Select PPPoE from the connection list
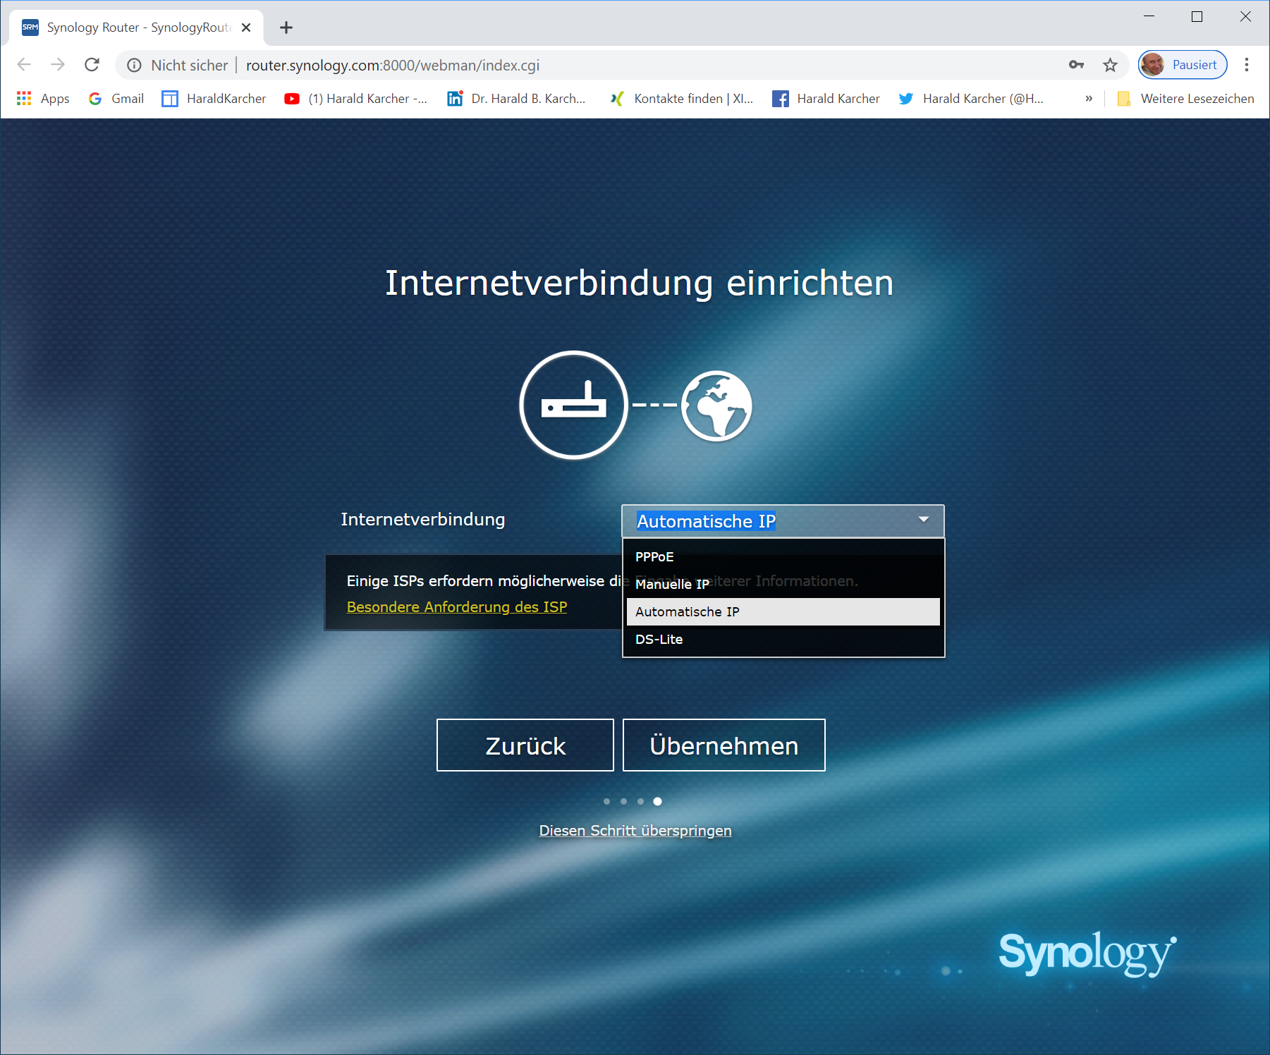Image resolution: width=1270 pixels, height=1055 pixels. click(x=654, y=556)
